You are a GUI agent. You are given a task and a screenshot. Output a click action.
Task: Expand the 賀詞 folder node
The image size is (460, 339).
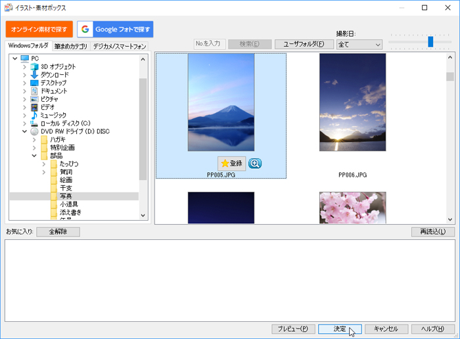tap(44, 172)
